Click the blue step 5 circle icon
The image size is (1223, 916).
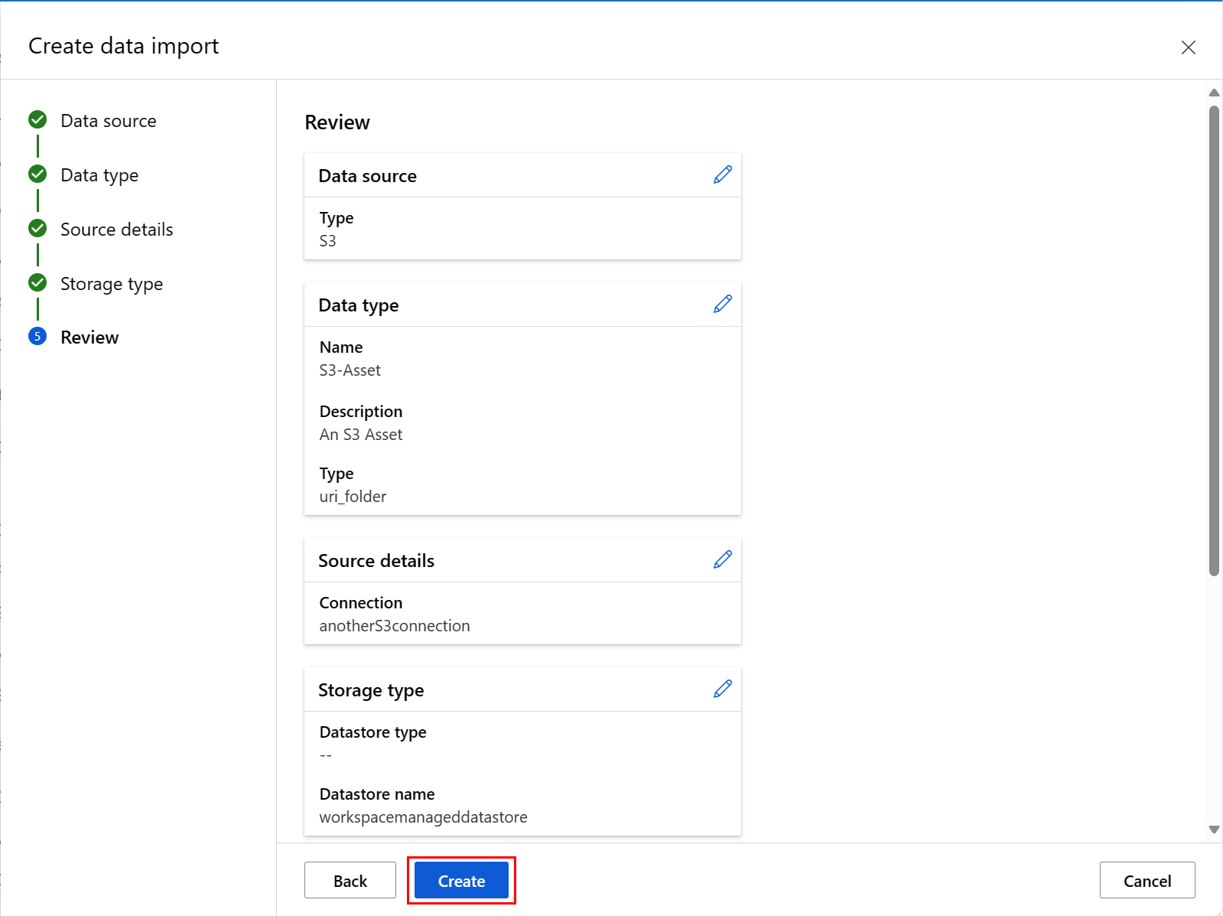[x=37, y=337]
